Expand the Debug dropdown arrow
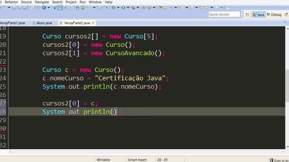The width and height of the screenshot is (289, 162). [x=118, y=8]
